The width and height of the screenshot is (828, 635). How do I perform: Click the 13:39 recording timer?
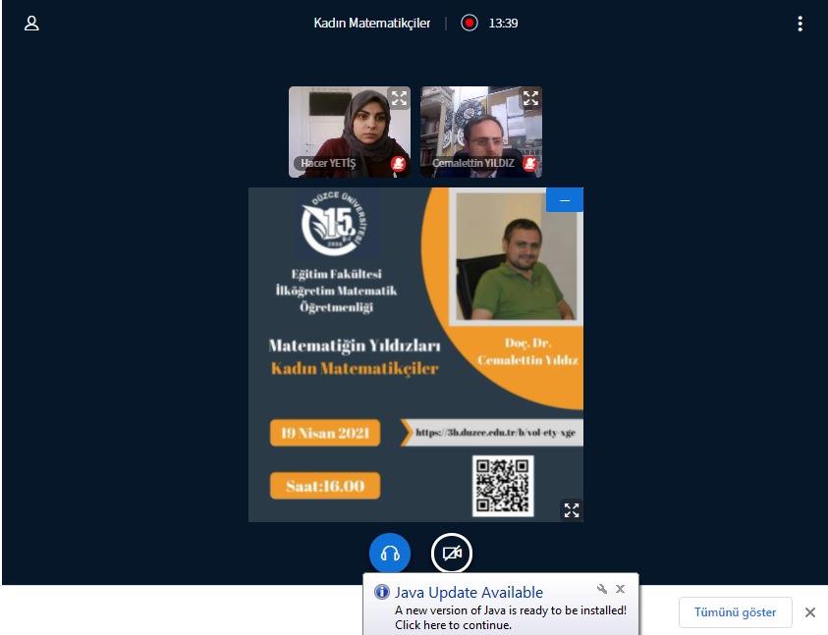[503, 24]
